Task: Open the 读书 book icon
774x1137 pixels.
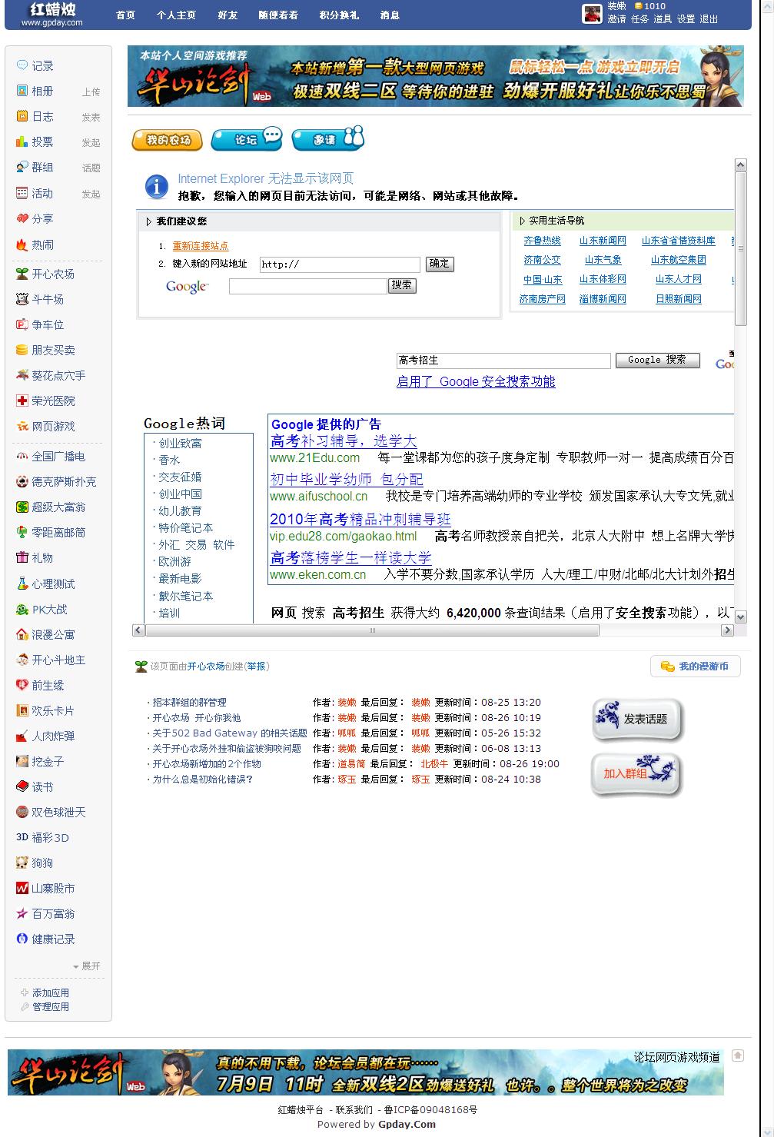Action: tap(22, 786)
